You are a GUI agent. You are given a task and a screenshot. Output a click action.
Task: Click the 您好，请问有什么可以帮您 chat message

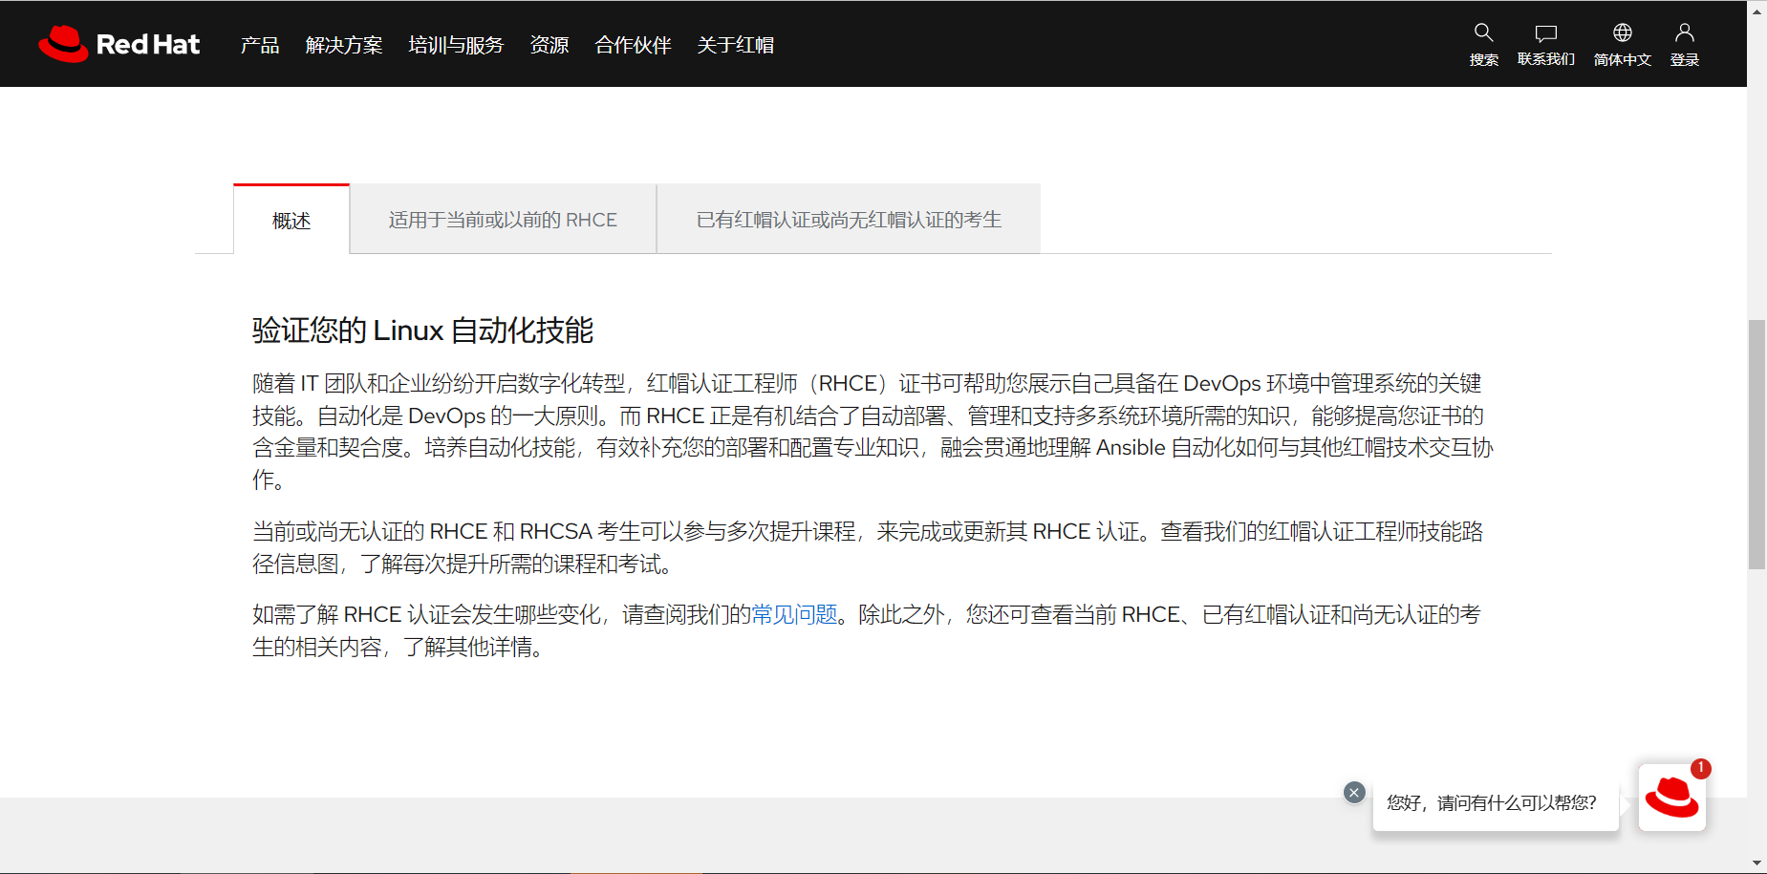tap(1491, 803)
